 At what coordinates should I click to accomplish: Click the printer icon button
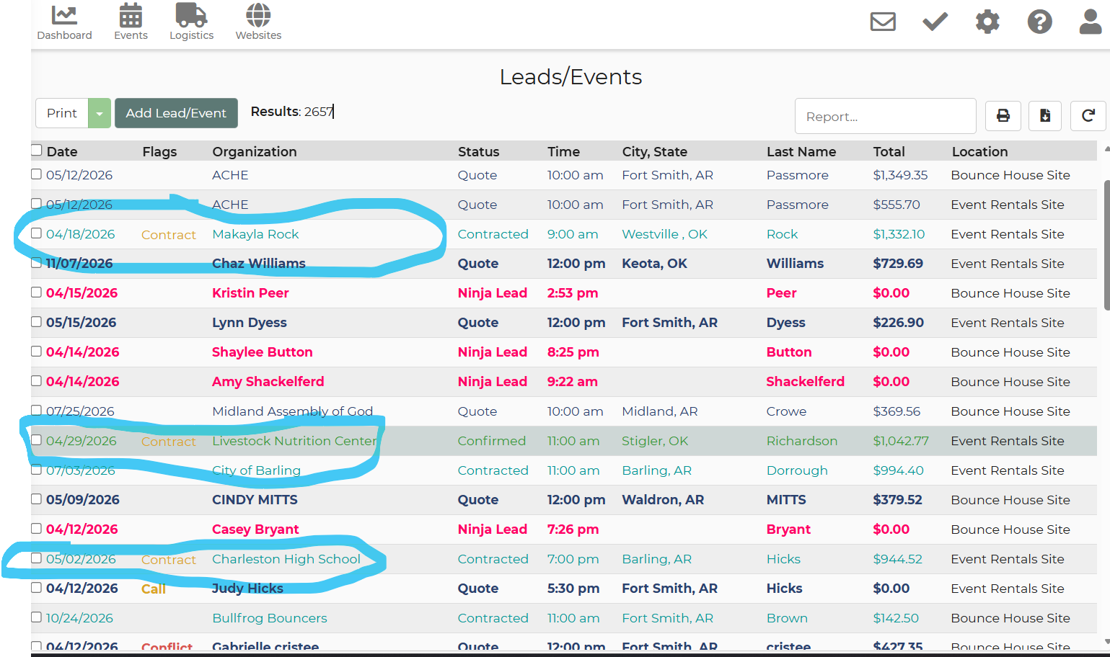click(x=1003, y=116)
